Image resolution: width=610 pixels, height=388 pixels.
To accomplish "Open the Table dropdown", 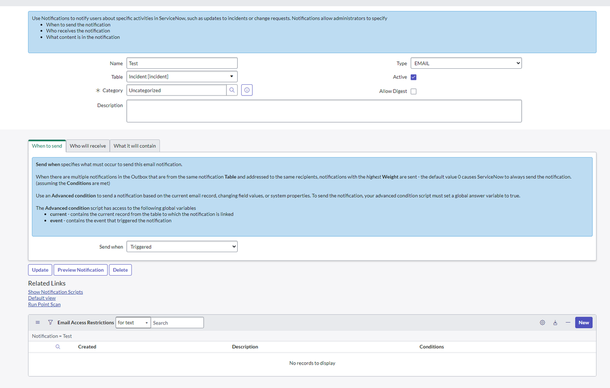I will (182, 77).
